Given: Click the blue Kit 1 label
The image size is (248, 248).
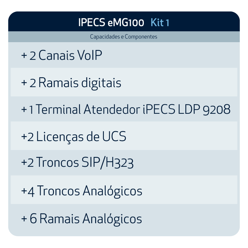Looking at the screenshot, I should [160, 23].
